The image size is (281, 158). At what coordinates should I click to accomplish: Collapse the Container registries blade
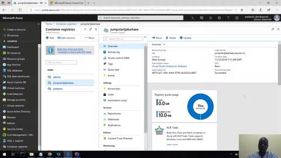click(85, 29)
